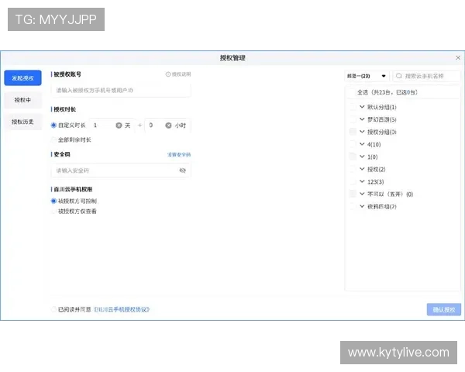The image size is (465, 372).
Task: Expand the 不可以（五开）(0) group chevron
Action: 362,194
